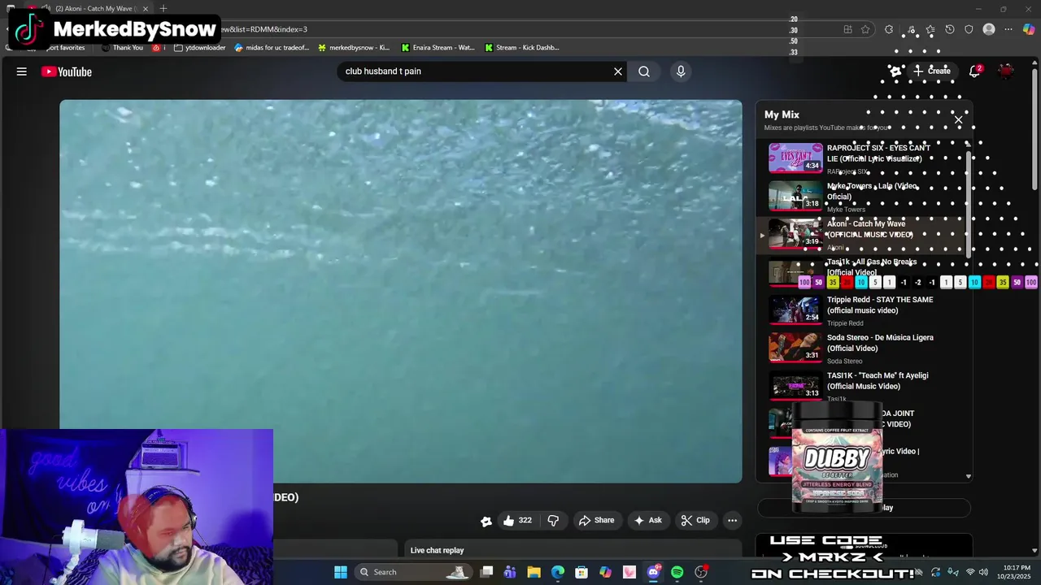Image resolution: width=1041 pixels, height=585 pixels.
Task: Start voice search with the microphone icon
Action: (x=681, y=71)
